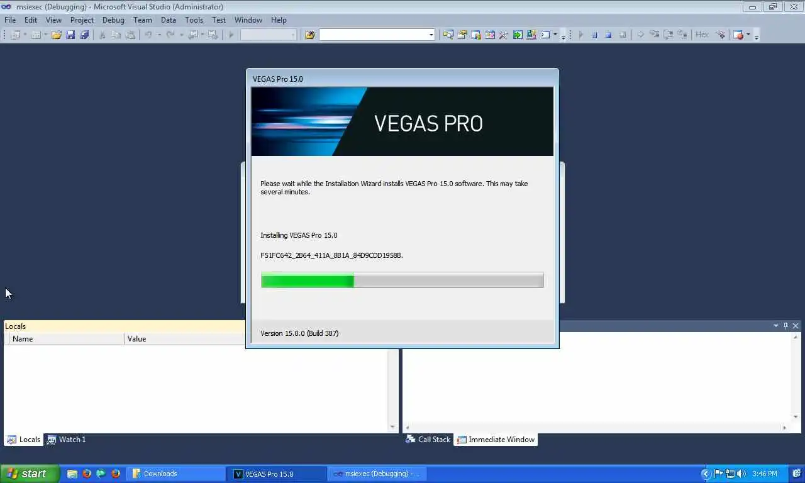
Task: Click the Save All icon
Action: pos(84,35)
